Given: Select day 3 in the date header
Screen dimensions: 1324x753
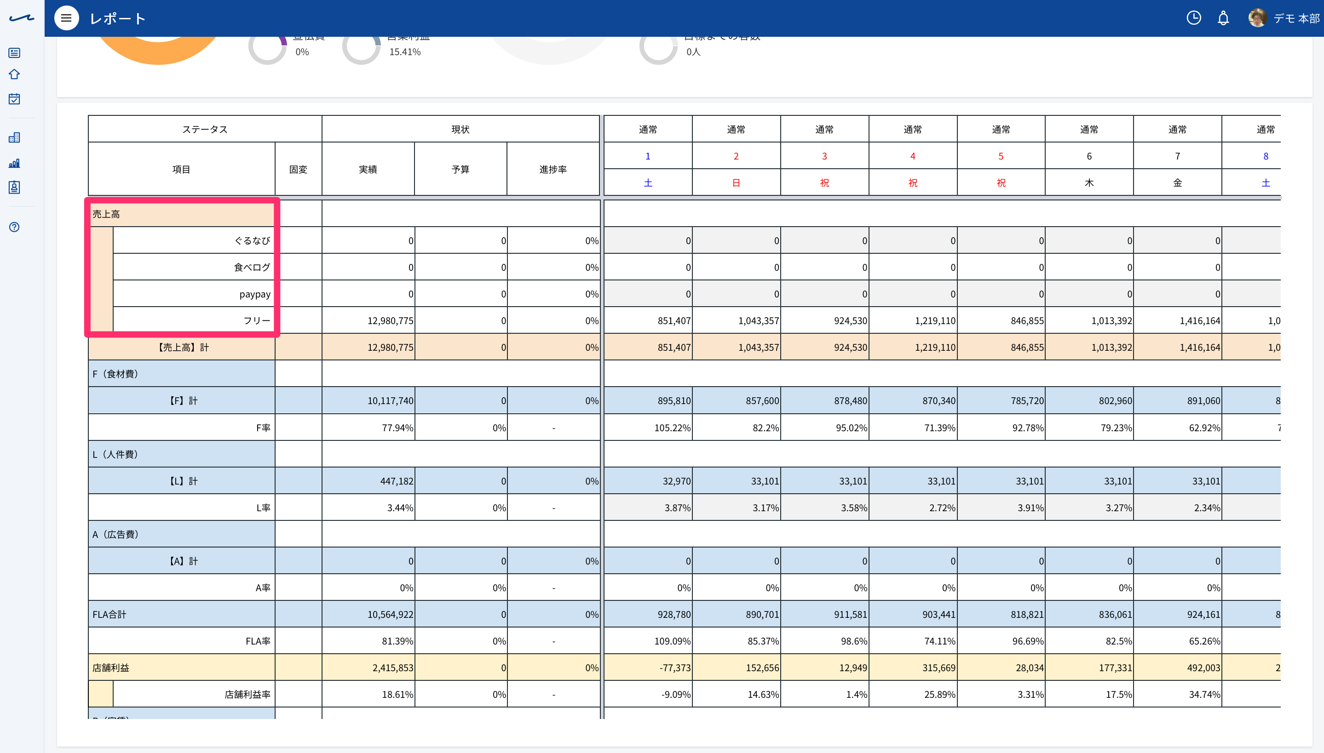Looking at the screenshot, I should pos(825,156).
